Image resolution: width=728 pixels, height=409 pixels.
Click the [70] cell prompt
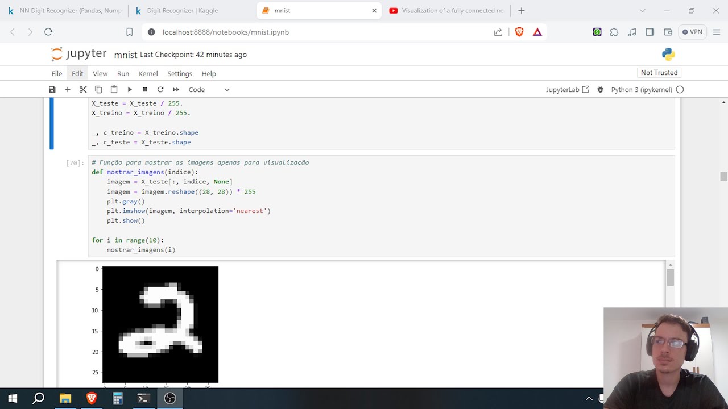coord(75,163)
